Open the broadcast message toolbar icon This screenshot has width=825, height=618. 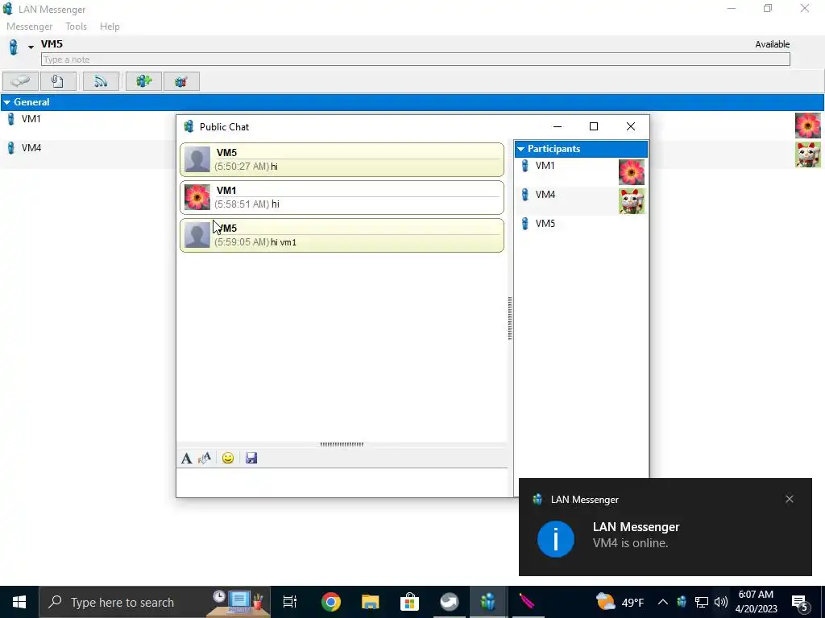click(x=101, y=81)
